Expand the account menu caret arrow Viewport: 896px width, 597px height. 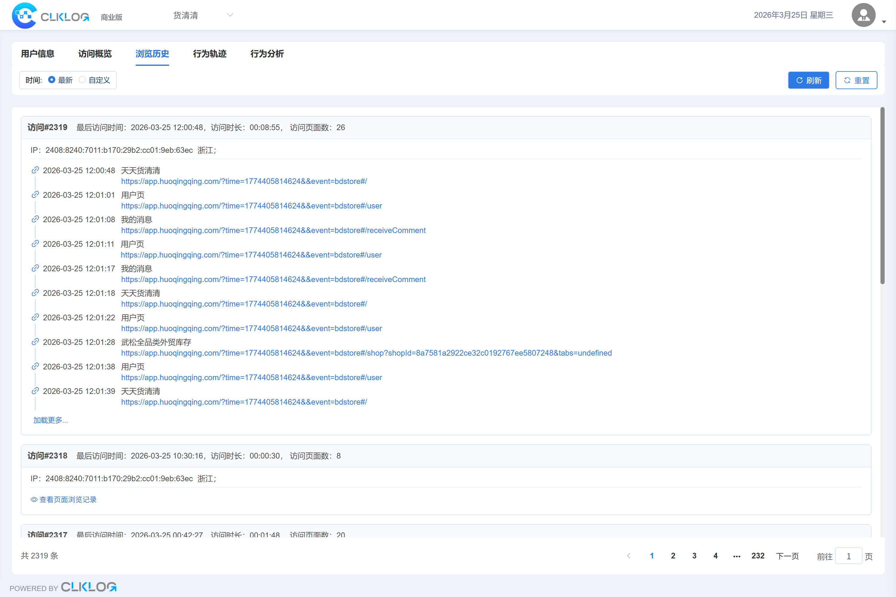884,22
